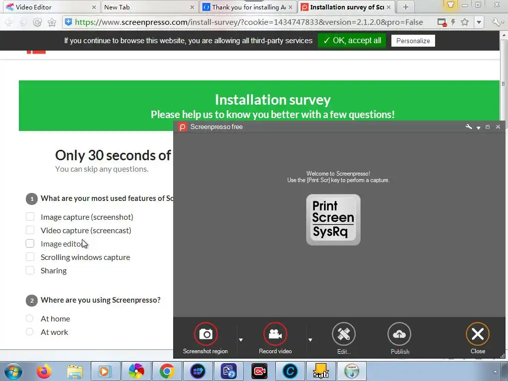This screenshot has width=508, height=381.
Task: Click the browser back arrow
Action: [x=9, y=22]
